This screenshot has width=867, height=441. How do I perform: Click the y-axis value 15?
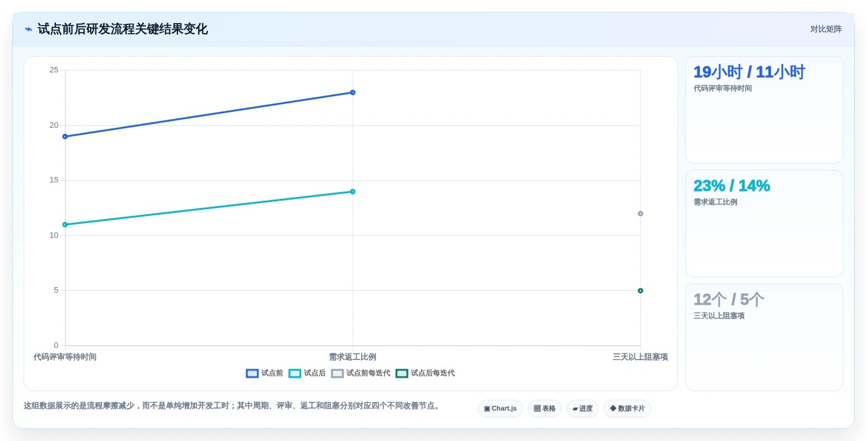click(54, 180)
